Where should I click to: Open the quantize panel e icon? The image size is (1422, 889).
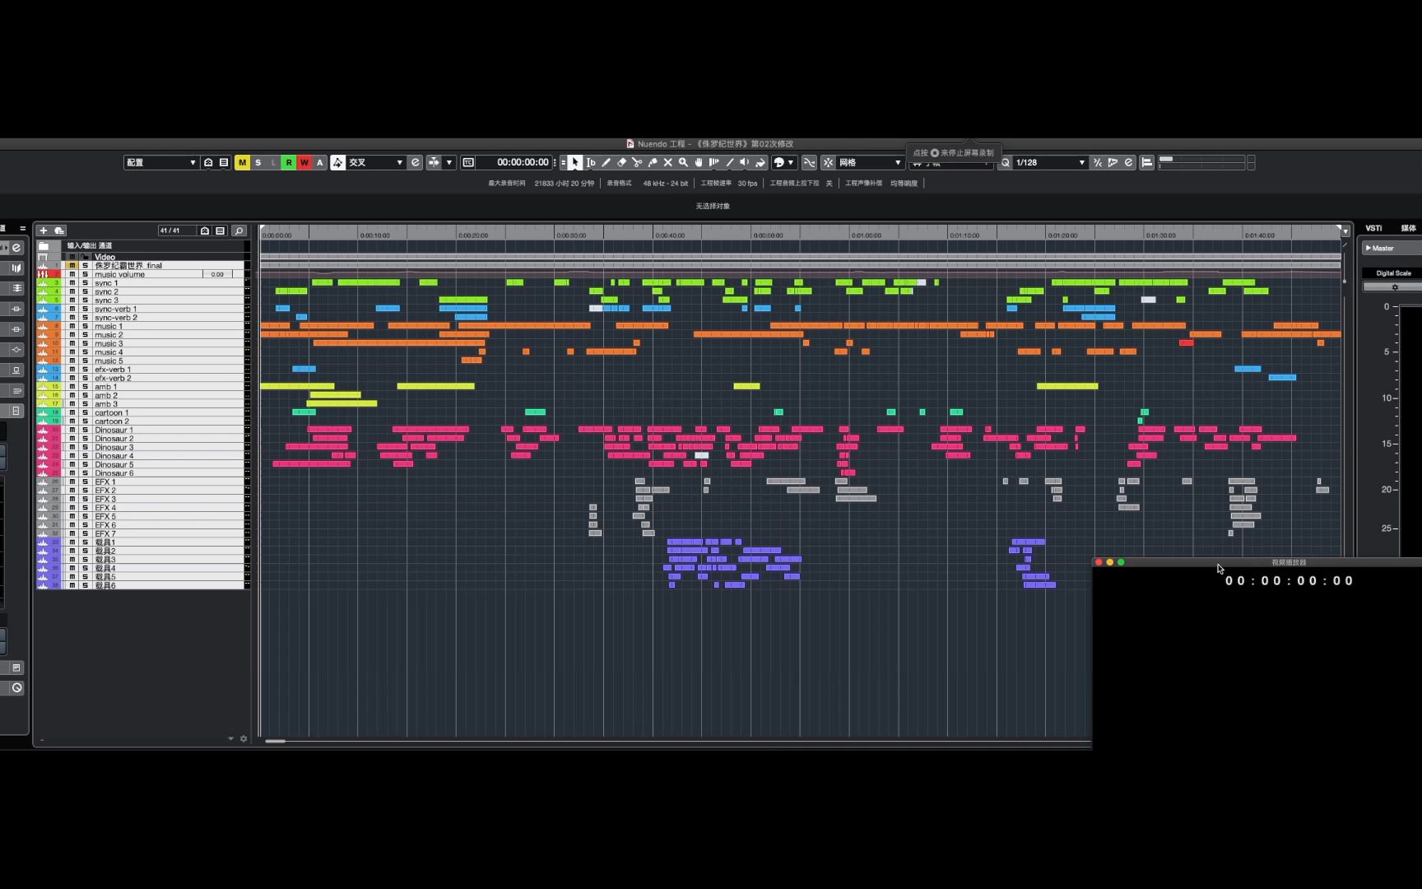coord(1128,163)
